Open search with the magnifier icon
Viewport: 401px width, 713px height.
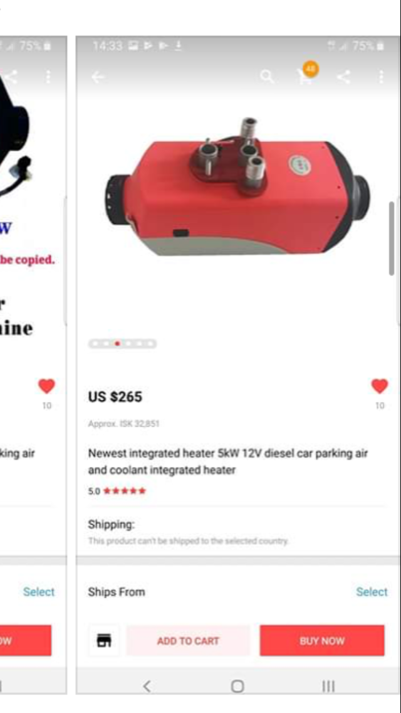267,77
